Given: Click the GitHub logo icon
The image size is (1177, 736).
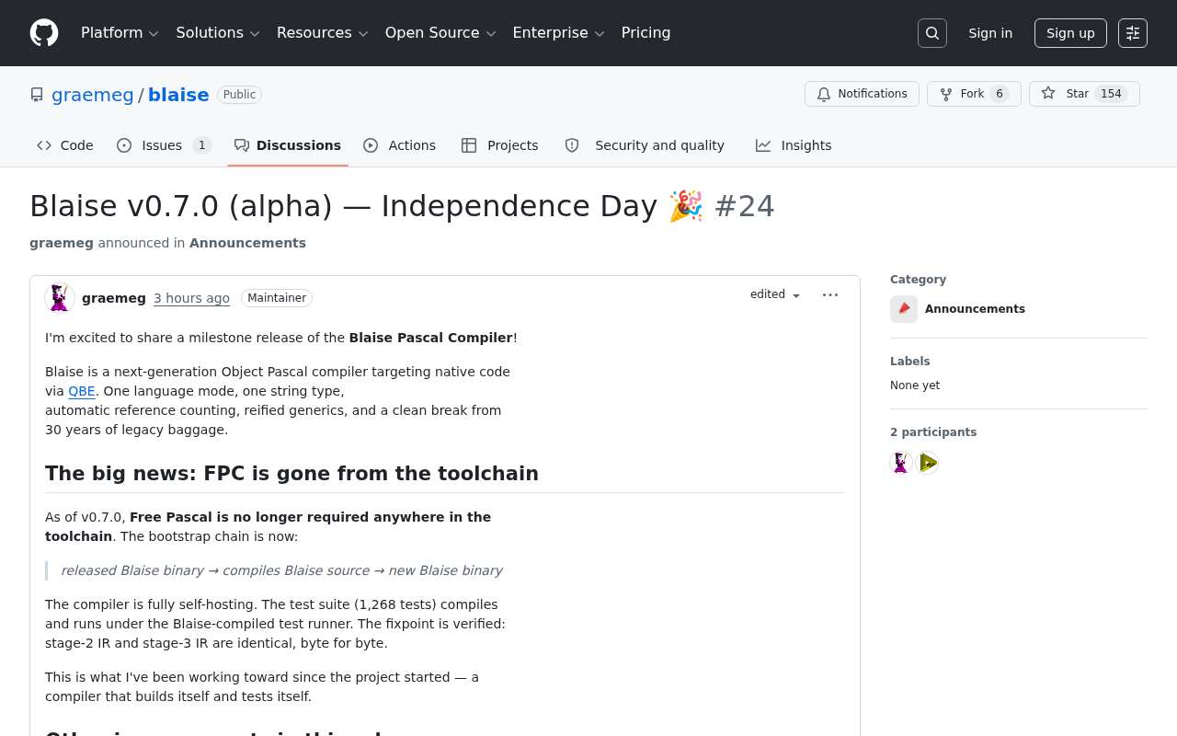Looking at the screenshot, I should 44,33.
